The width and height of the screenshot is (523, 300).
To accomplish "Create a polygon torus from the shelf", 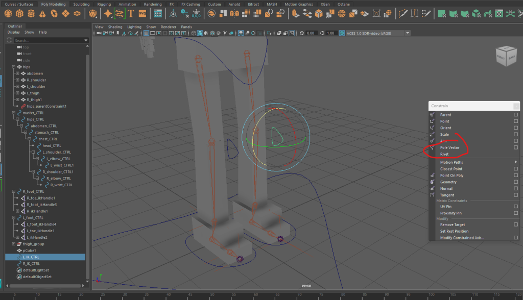I will click(54, 14).
